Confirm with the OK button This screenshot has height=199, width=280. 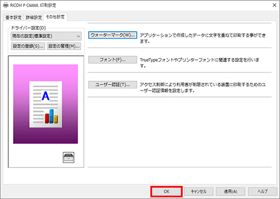point(166,191)
